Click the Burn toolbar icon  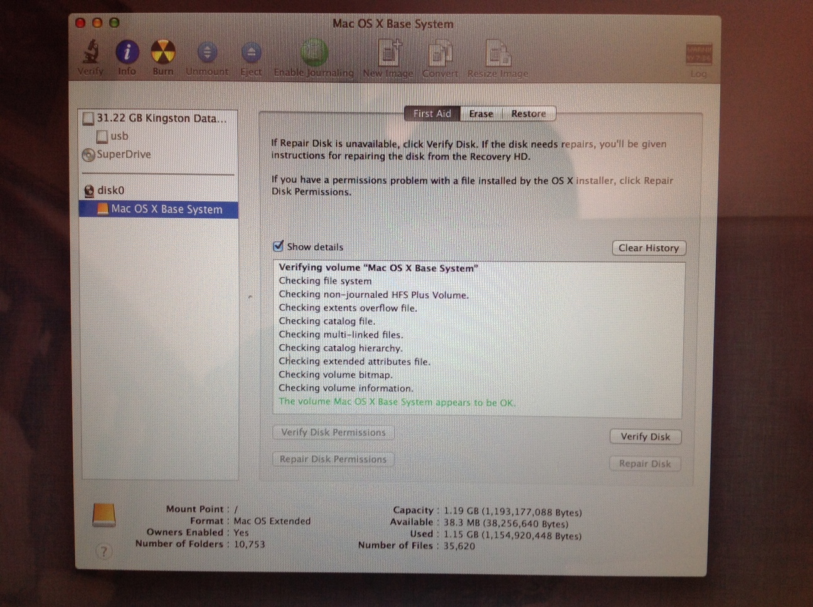163,52
